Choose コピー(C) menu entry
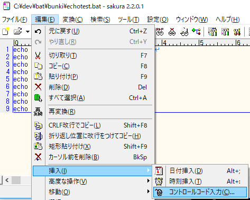 click(92, 66)
